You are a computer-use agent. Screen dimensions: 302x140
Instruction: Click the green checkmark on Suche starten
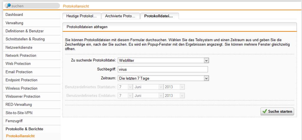click(x=264, y=111)
